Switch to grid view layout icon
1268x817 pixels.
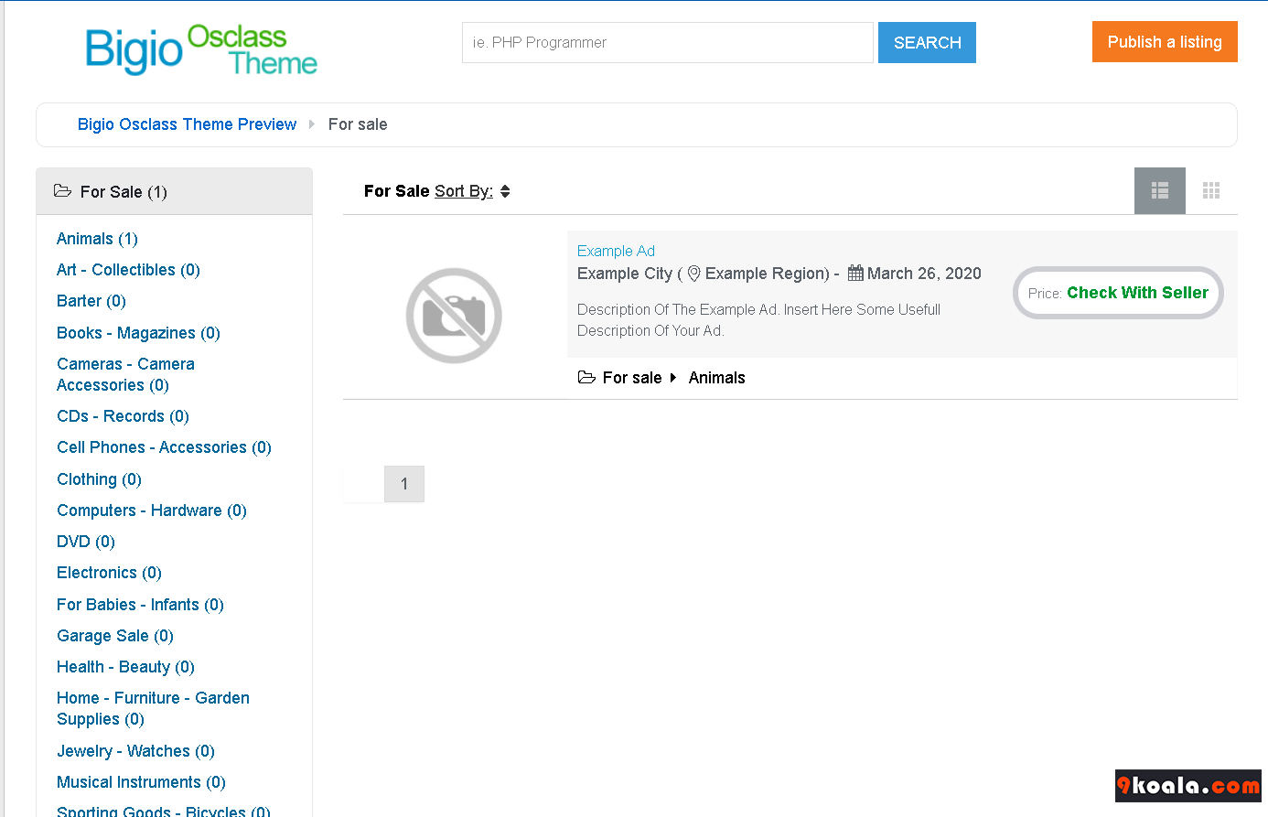(1210, 190)
